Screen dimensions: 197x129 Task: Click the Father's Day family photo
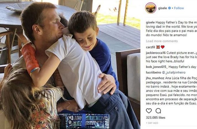pos(70,64)
